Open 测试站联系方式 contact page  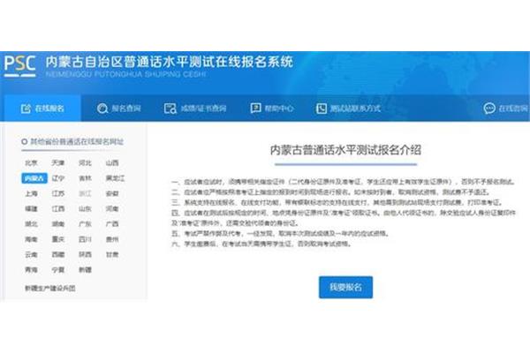pyautogui.click(x=348, y=109)
